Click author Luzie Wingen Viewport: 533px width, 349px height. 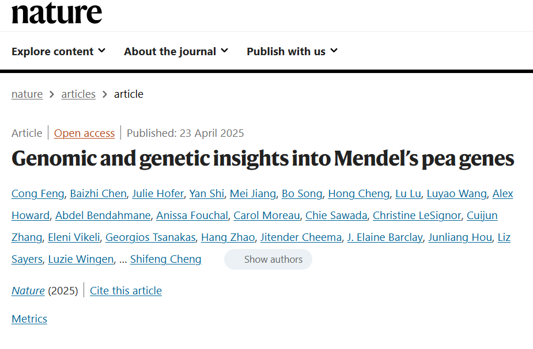tap(81, 259)
